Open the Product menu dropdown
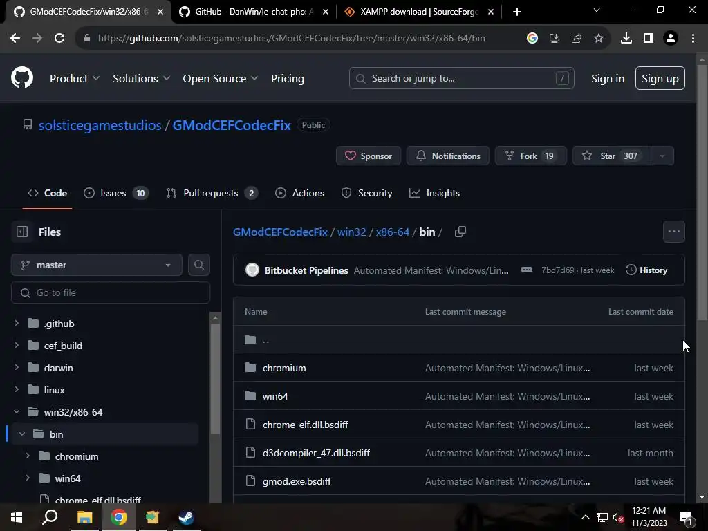Image resolution: width=708 pixels, height=531 pixels. click(x=75, y=78)
